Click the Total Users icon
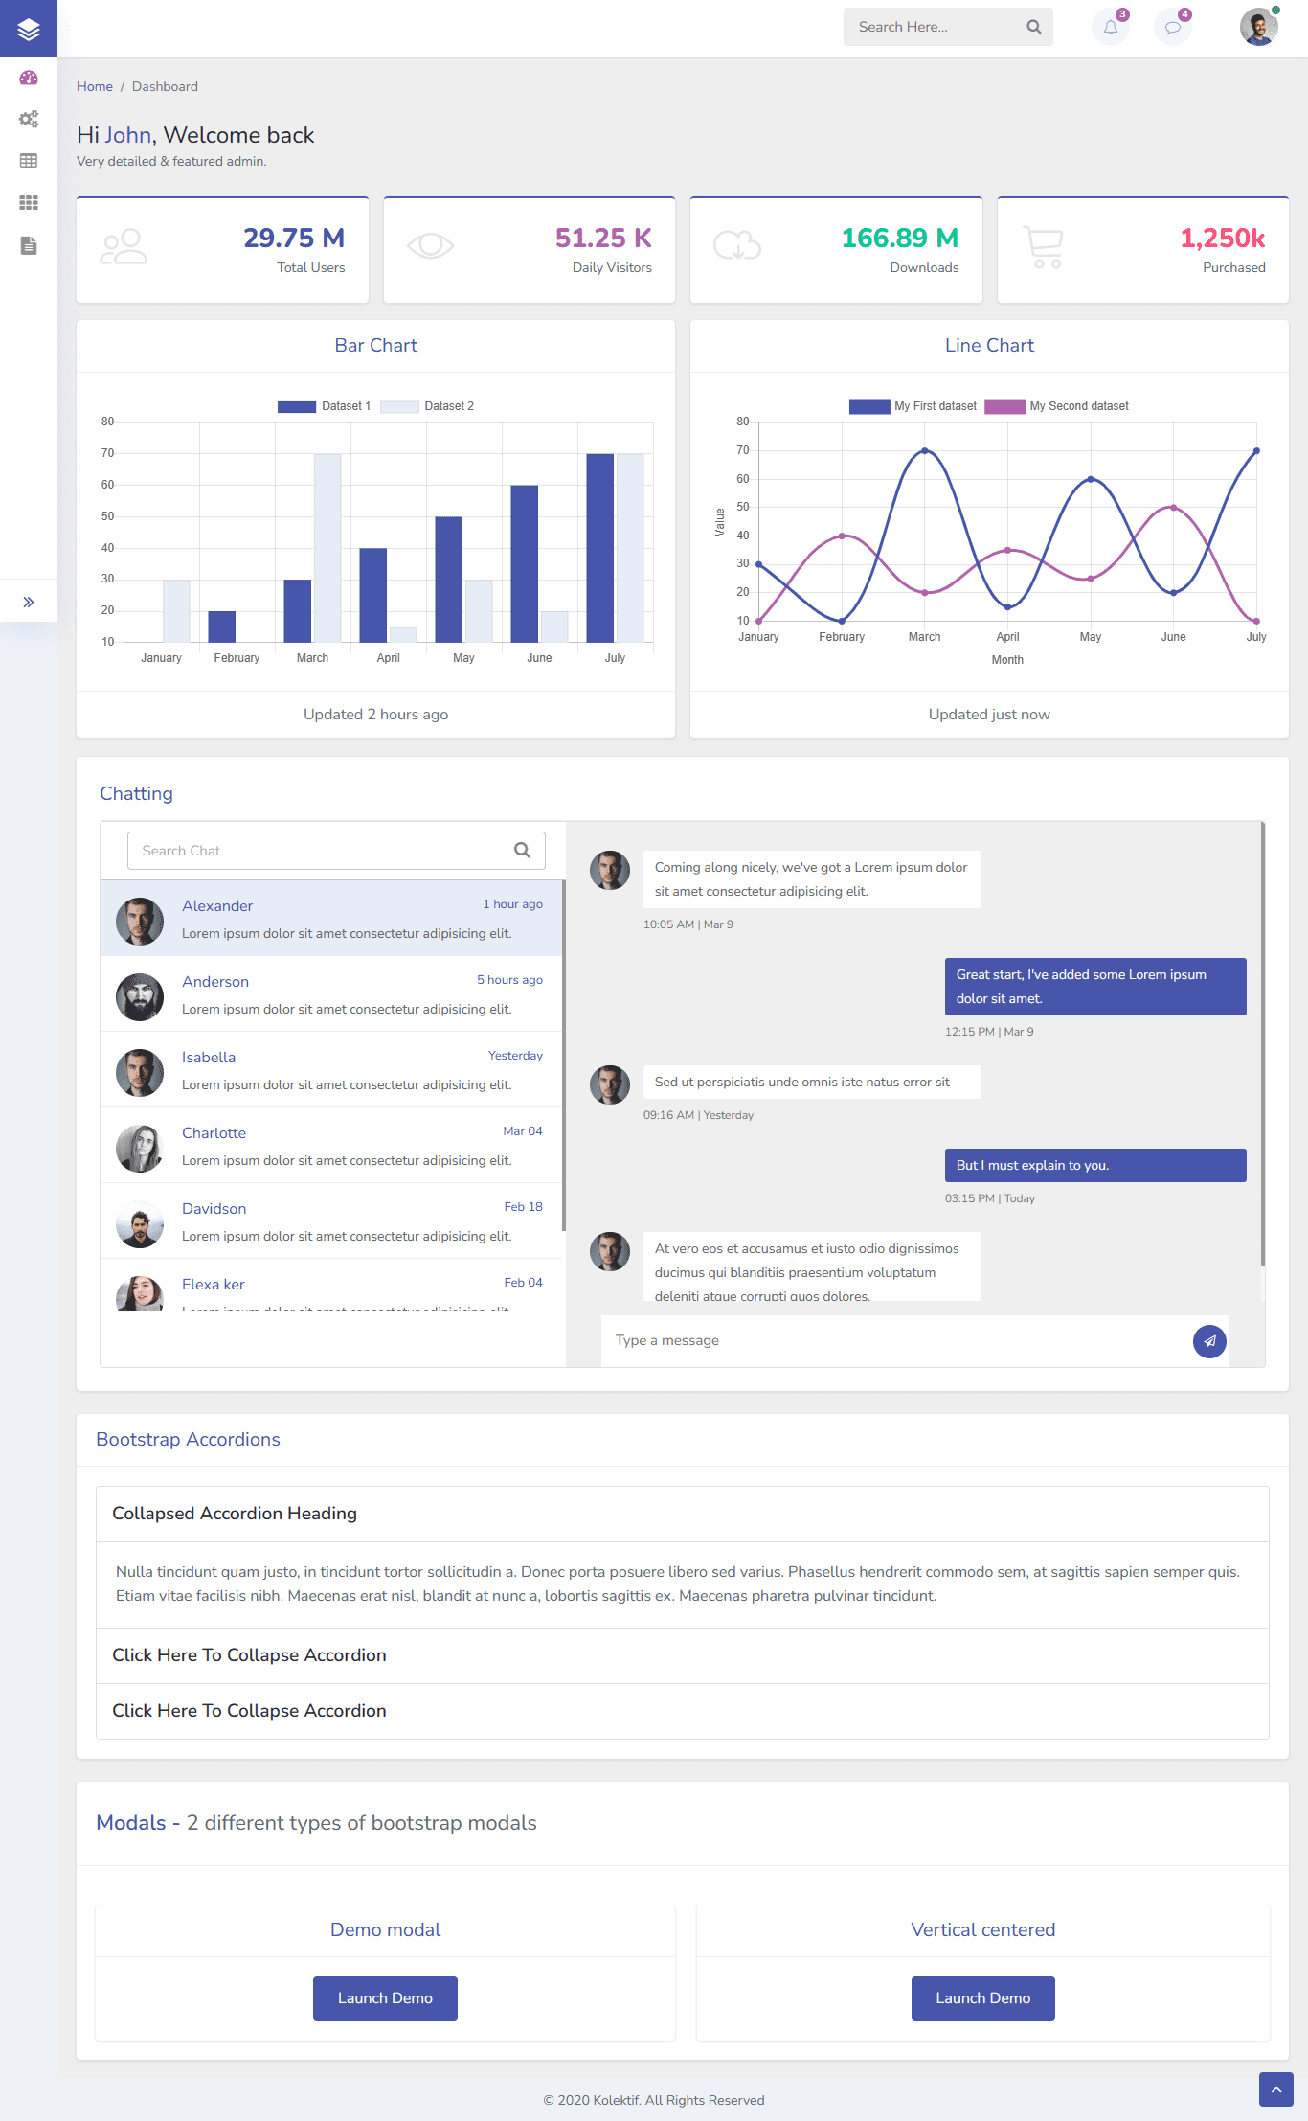 tap(124, 247)
